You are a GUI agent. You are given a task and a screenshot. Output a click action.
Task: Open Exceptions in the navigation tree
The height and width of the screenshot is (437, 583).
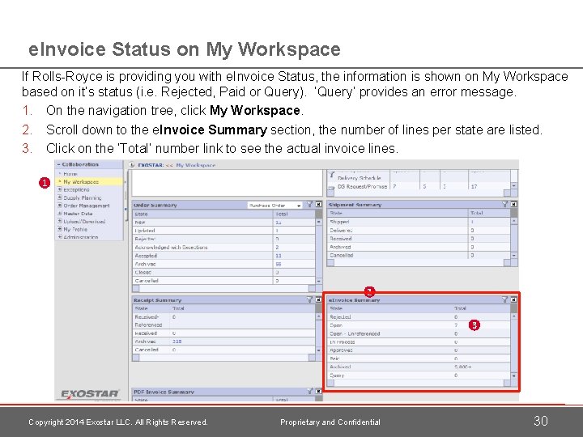coord(76,189)
